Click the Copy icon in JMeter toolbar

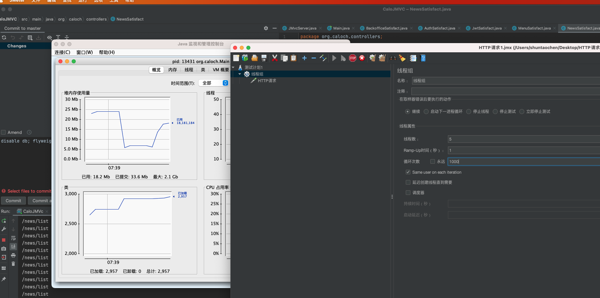coord(284,58)
